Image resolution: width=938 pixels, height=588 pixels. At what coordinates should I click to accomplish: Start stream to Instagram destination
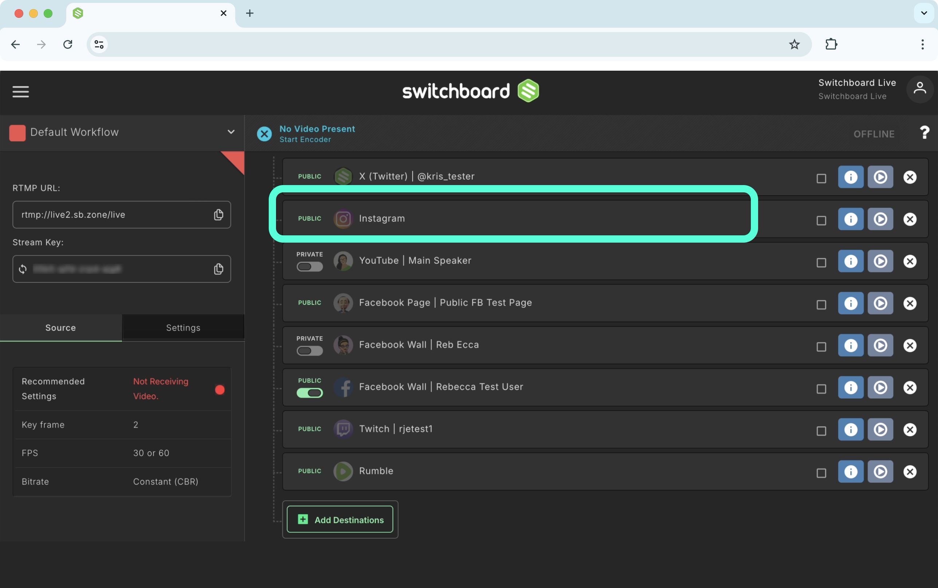point(880,219)
